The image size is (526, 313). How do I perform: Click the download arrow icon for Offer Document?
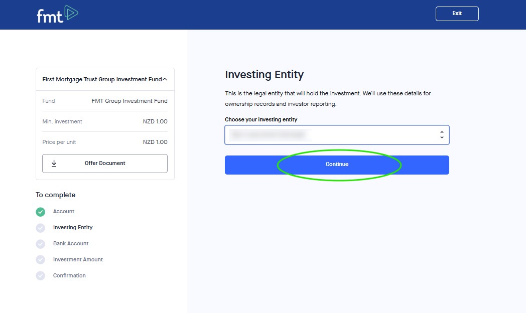point(54,164)
